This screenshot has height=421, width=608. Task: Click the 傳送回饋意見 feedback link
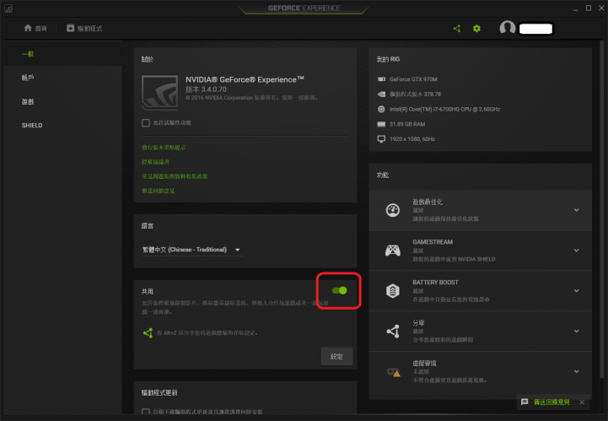pyautogui.click(x=552, y=402)
